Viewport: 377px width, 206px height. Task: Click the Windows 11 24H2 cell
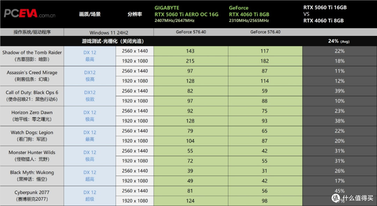[x=109, y=32]
